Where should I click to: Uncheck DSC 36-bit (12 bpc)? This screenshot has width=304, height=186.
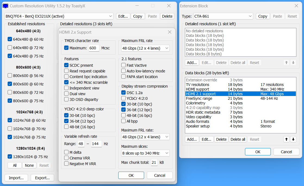click(x=123, y=110)
